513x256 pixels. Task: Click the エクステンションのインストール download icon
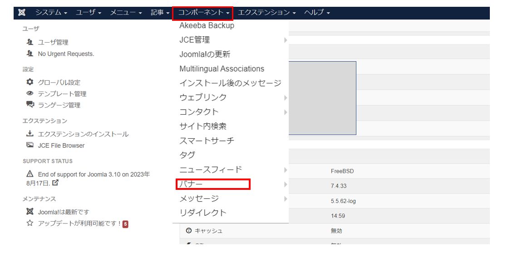tap(30, 134)
